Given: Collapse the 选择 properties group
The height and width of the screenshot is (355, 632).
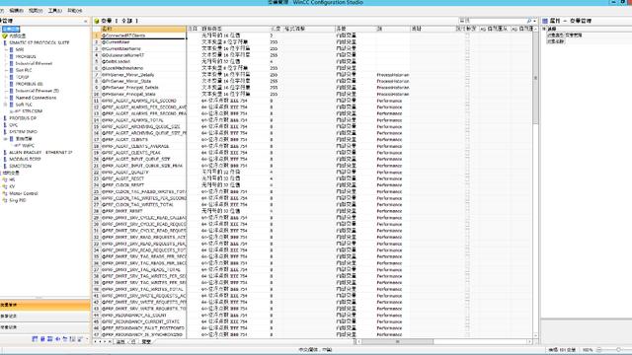Looking at the screenshot, I should click(x=544, y=29).
